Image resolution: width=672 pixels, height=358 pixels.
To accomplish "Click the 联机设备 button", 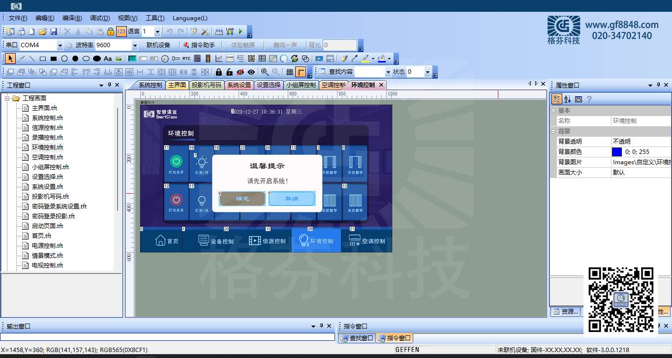I will coord(158,45).
